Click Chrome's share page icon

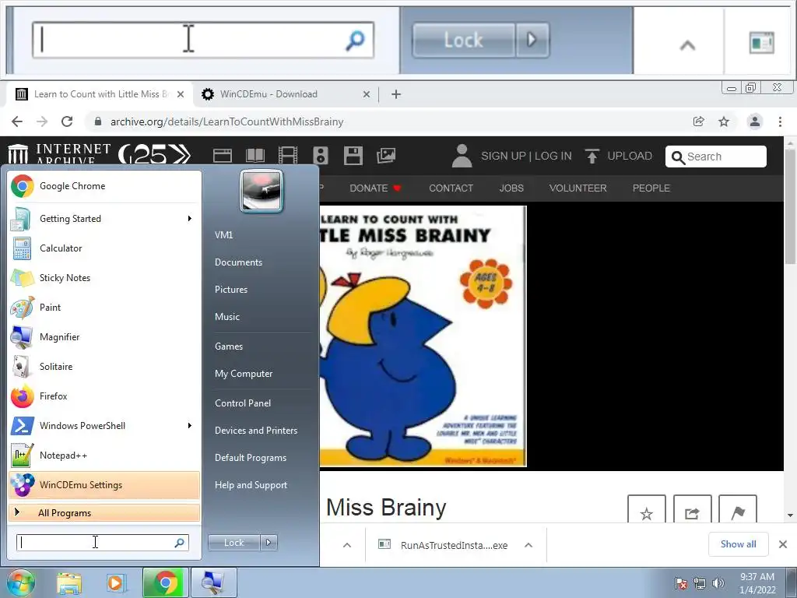point(698,121)
